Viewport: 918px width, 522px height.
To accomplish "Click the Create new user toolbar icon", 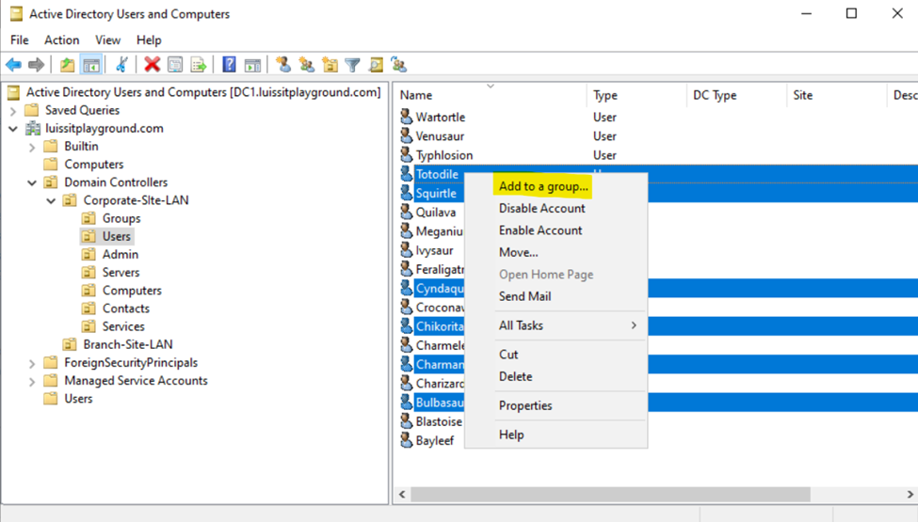I will click(283, 65).
